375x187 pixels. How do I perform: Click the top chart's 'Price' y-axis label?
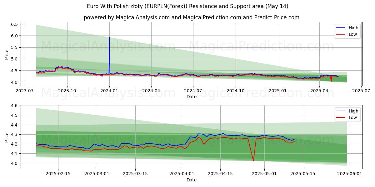click(7, 54)
